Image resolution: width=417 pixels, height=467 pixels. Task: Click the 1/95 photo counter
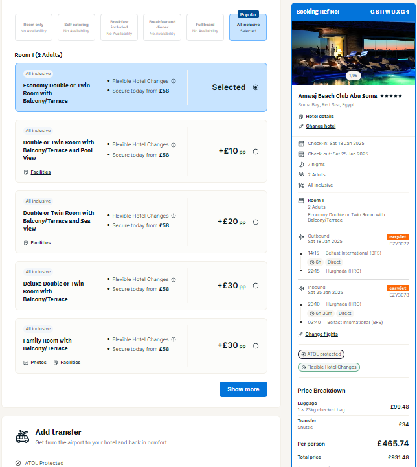[354, 76]
